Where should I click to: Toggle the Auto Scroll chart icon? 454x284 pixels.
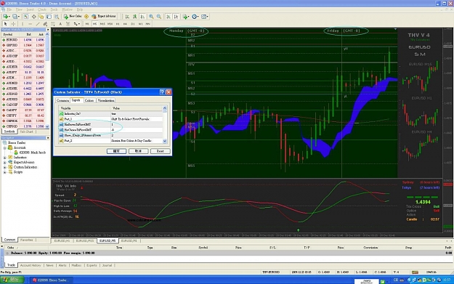[169, 17]
